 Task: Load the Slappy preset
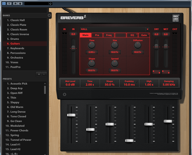(x=23, y=102)
